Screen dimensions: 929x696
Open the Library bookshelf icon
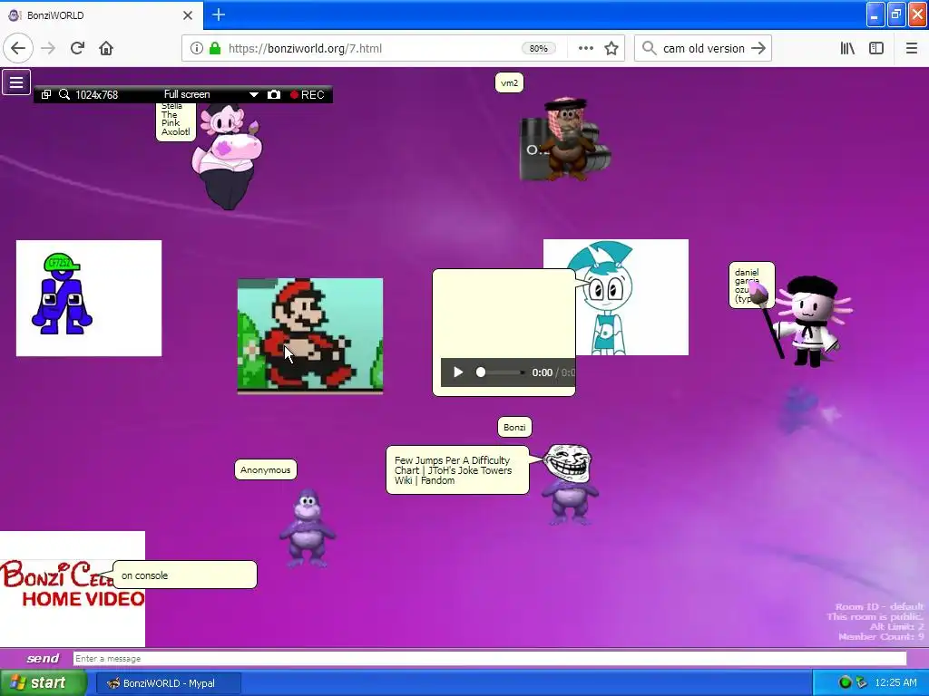(x=847, y=49)
